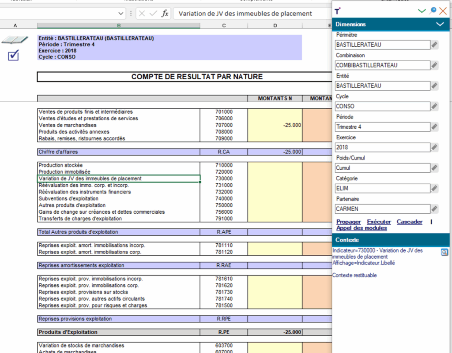The width and height of the screenshot is (452, 353).
Task: Toggle the blue checkbox icon under the book
Action: click(x=13, y=55)
